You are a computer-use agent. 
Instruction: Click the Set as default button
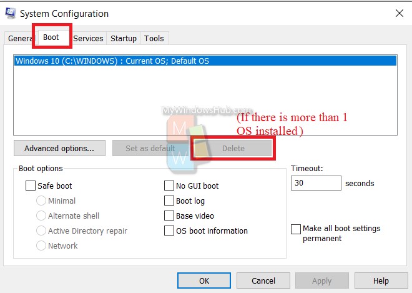coord(150,148)
